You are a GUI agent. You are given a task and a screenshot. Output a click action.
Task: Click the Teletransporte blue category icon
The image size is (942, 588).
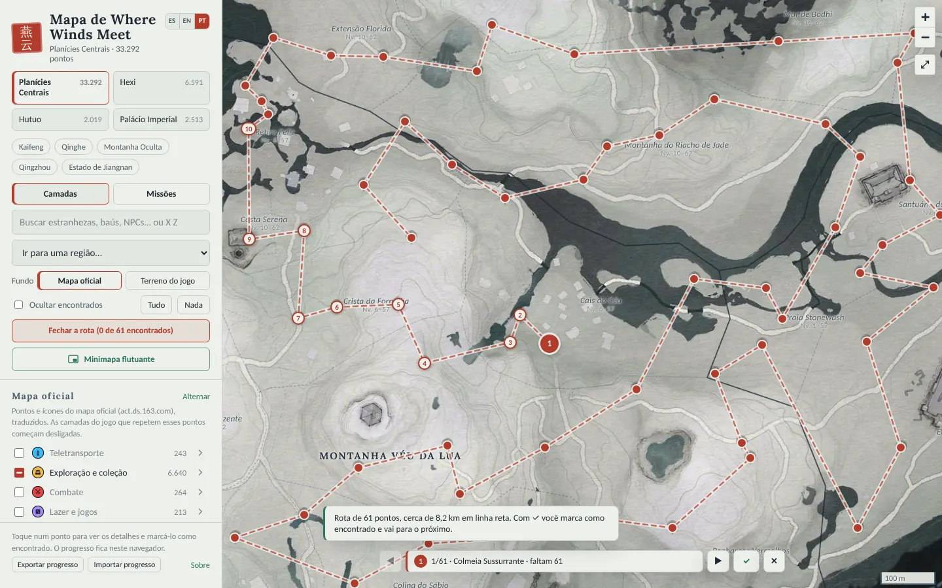[x=38, y=453]
